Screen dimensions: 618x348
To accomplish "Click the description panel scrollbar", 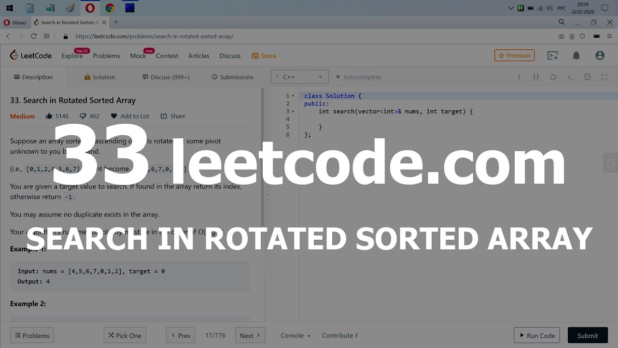I will tap(263, 157).
